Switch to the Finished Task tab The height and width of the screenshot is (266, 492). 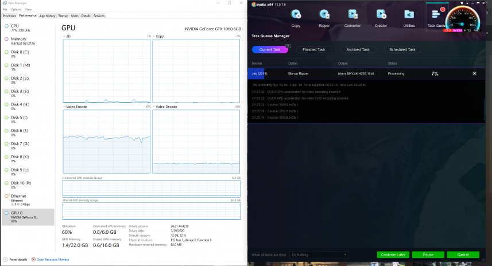pos(314,49)
